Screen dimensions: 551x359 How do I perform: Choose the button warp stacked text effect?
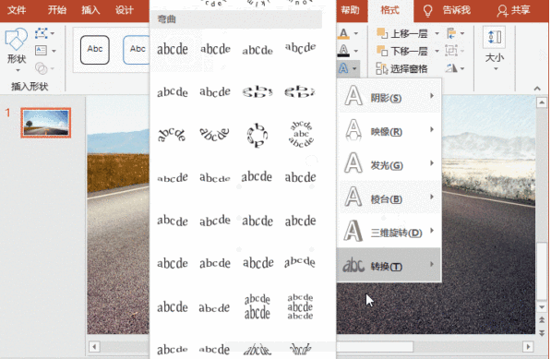point(301,134)
